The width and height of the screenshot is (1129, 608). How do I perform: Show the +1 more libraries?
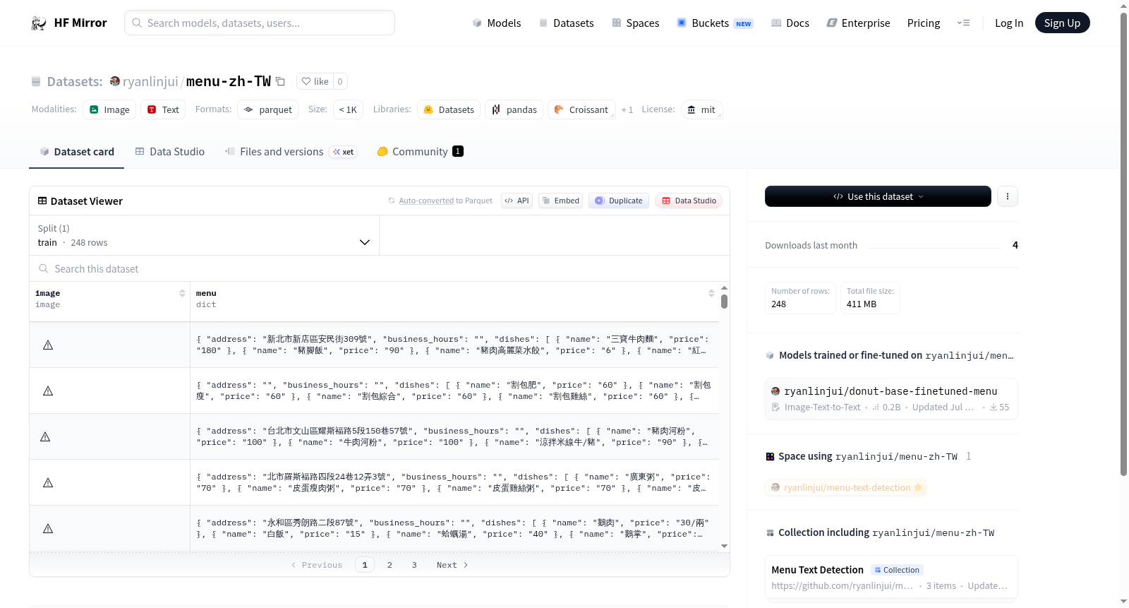click(x=627, y=109)
